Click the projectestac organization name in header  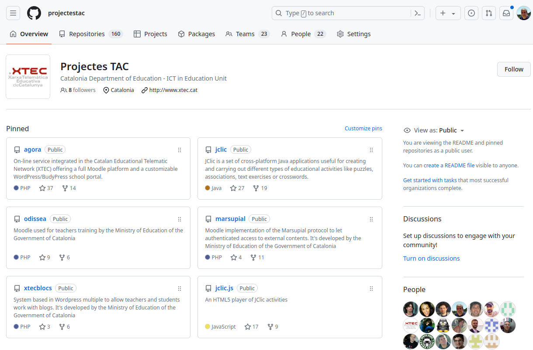point(66,13)
